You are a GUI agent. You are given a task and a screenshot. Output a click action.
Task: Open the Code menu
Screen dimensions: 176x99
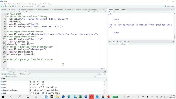click(x=10, y=4)
